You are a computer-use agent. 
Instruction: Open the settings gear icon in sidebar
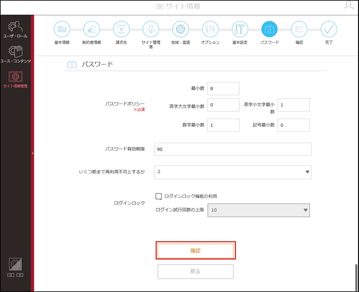pos(15,264)
